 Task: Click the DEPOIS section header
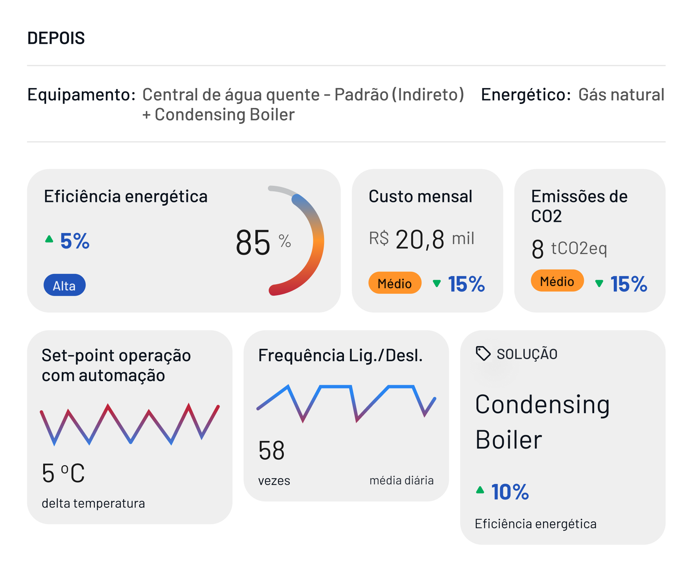tap(56, 38)
